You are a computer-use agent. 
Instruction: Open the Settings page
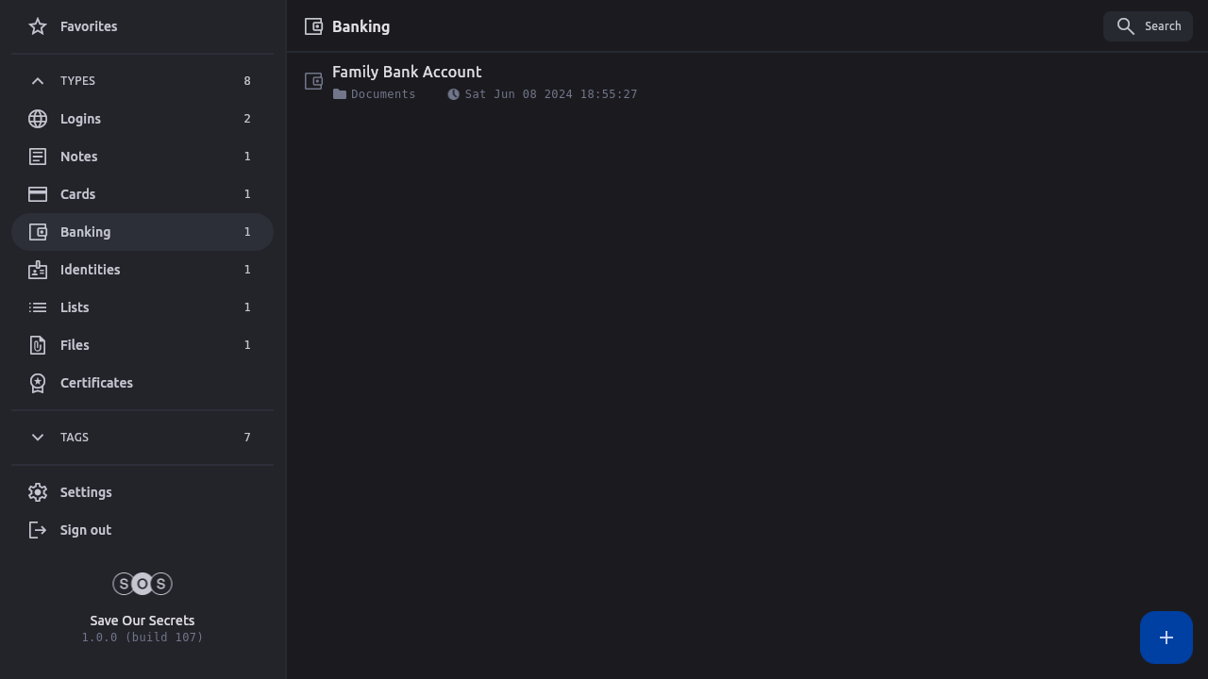click(x=86, y=492)
